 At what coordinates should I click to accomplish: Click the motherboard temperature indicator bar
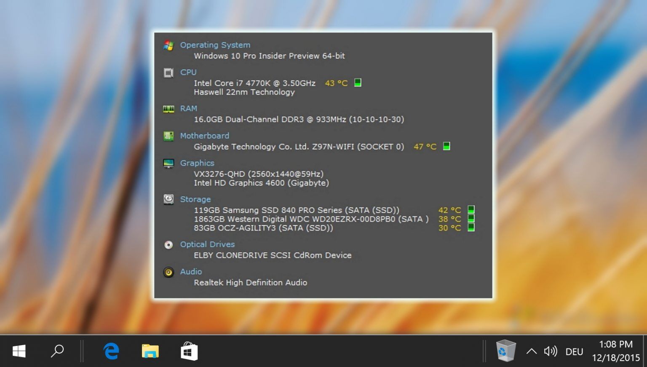pos(446,146)
